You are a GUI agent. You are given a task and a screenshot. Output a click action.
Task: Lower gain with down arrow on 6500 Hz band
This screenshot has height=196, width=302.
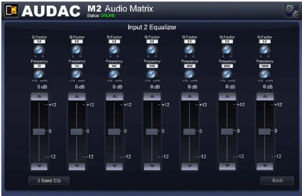click(x=227, y=166)
